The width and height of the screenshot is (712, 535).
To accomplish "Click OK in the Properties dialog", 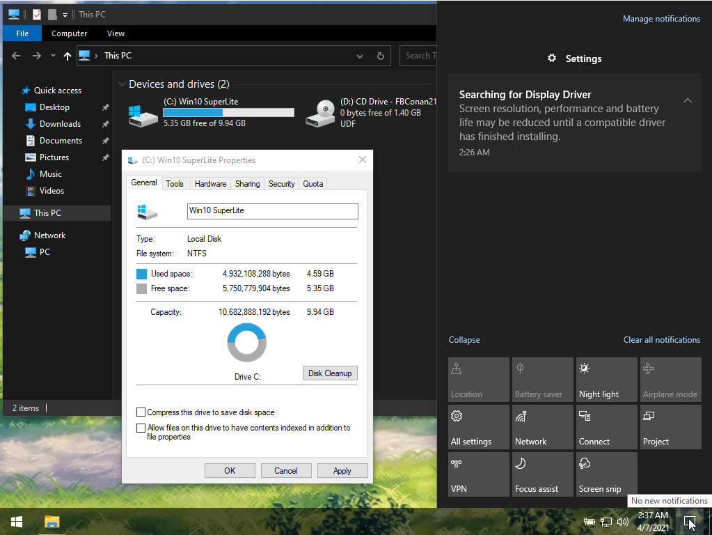I will point(230,471).
